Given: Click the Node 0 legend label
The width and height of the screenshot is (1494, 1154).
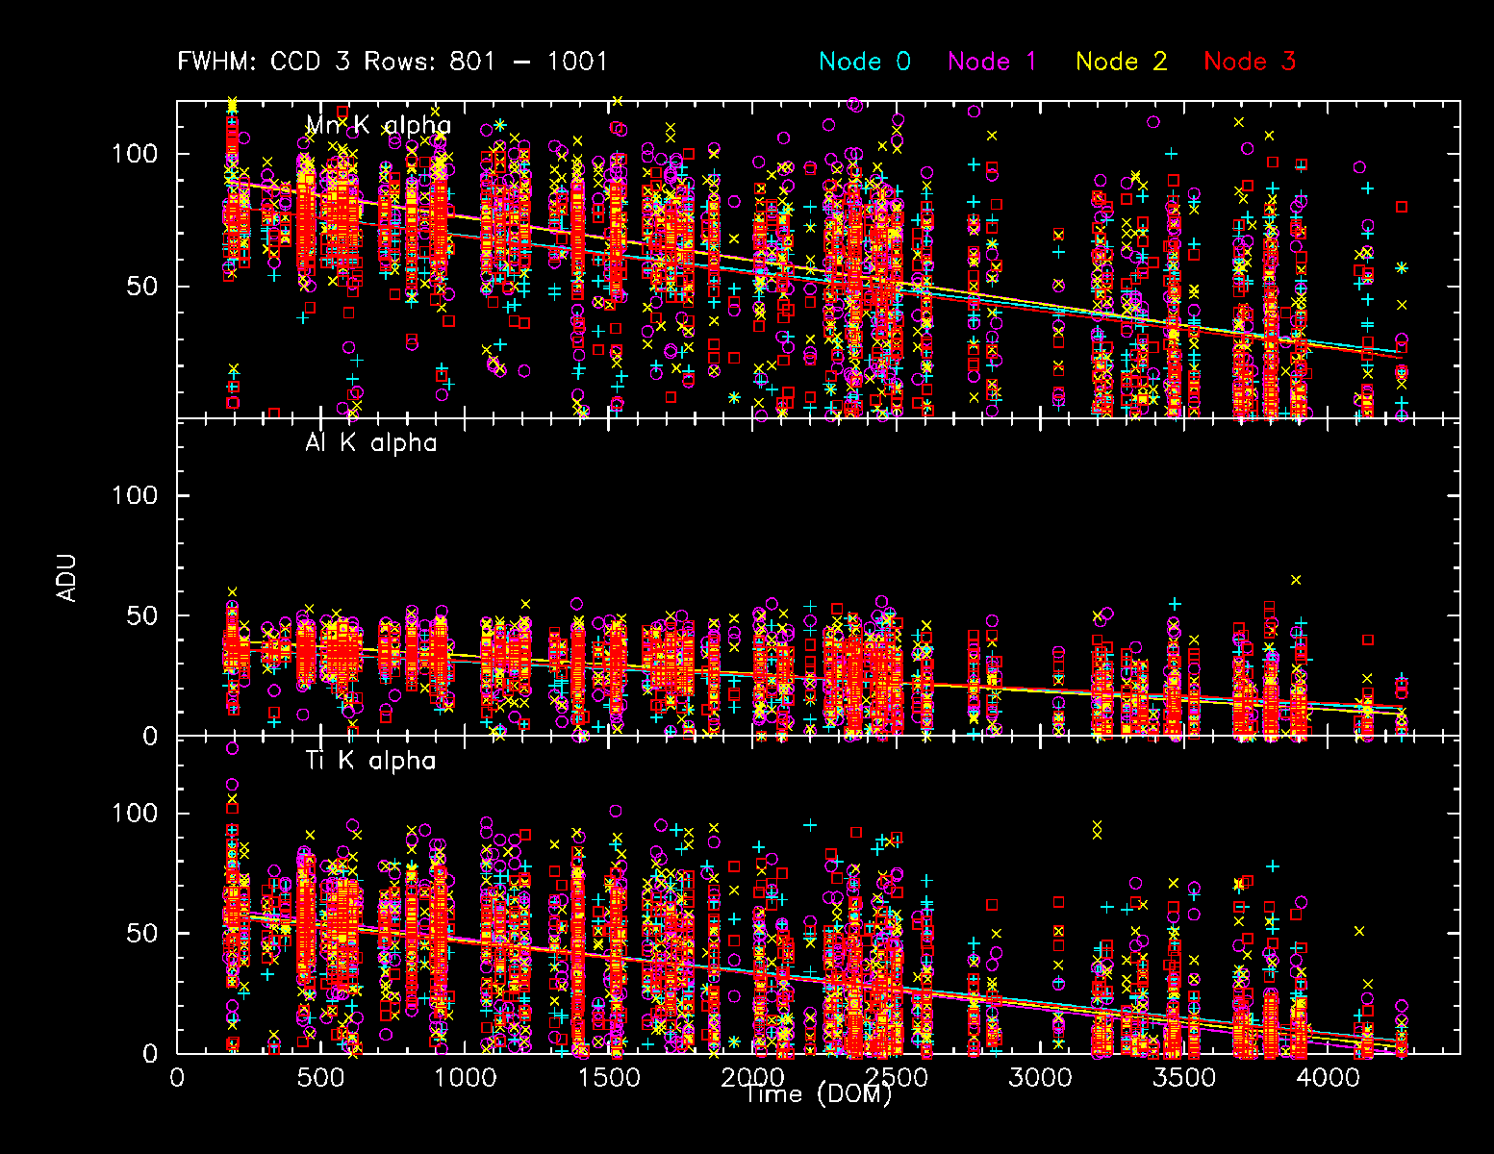Looking at the screenshot, I should tap(864, 62).
